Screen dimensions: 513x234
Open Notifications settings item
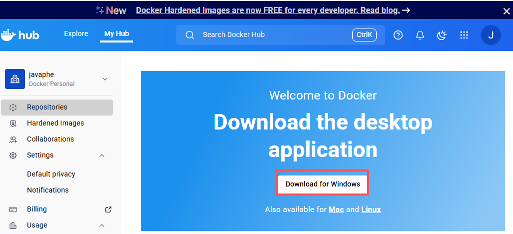tap(48, 190)
